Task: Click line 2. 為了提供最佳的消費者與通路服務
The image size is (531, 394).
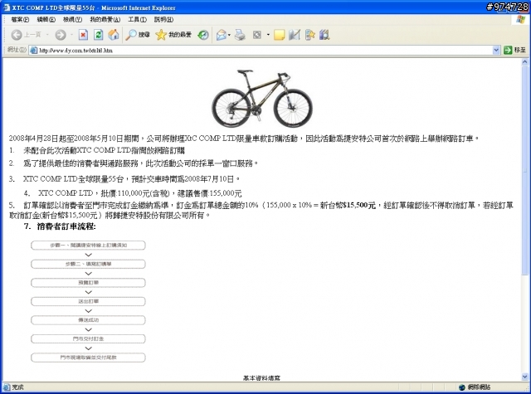Action: [134, 163]
